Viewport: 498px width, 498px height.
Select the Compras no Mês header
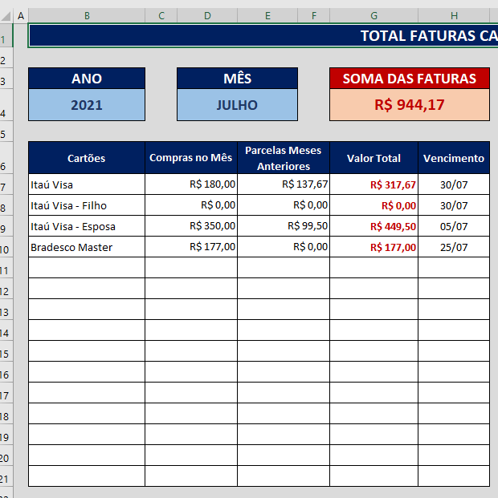(190, 158)
